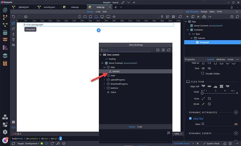Expand the lastError node
This screenshot has width=241, height=146.
(104, 88)
